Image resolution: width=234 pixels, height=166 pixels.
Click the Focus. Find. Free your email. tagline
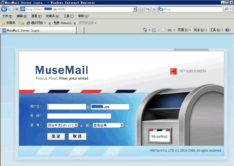(x=62, y=78)
